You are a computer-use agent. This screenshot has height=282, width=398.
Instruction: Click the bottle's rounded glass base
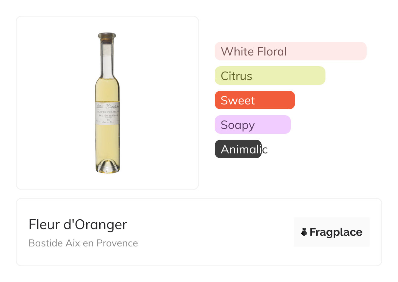coord(108,166)
